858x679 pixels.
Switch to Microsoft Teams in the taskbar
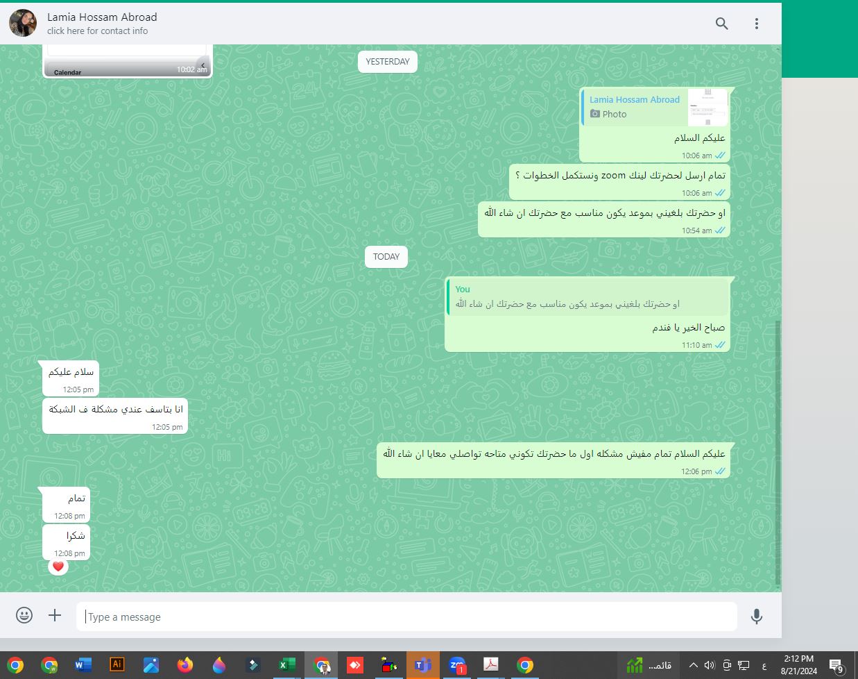[423, 665]
